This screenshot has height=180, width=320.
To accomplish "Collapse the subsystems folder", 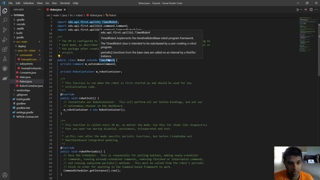I will pyautogui.click(x=26, y=63).
